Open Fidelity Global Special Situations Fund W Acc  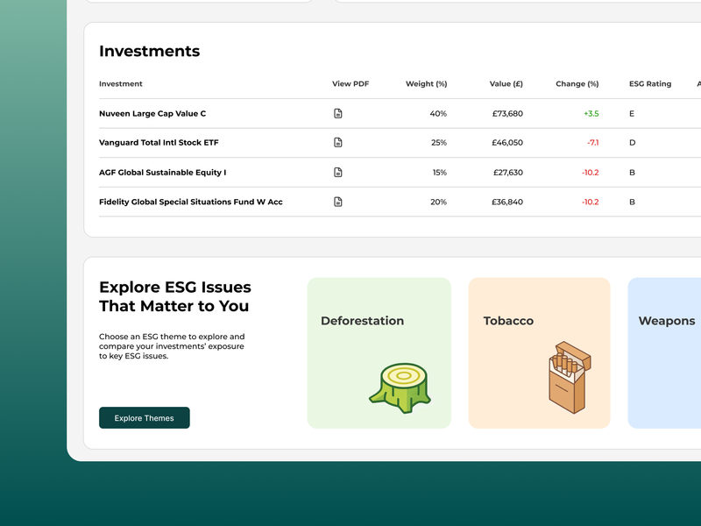pyautogui.click(x=191, y=202)
